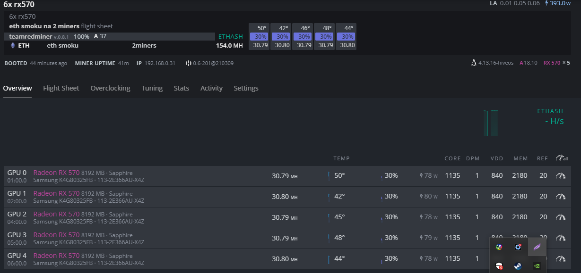Click the green ETHASH algorithm label beside teamredminer
The width and height of the screenshot is (581, 273).
pyautogui.click(x=231, y=36)
